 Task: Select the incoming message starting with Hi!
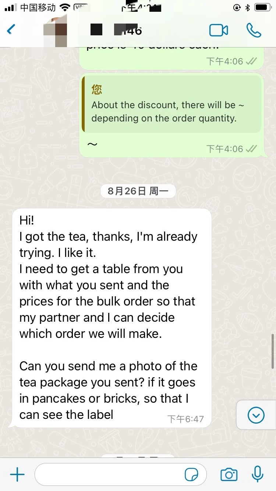[x=112, y=318]
